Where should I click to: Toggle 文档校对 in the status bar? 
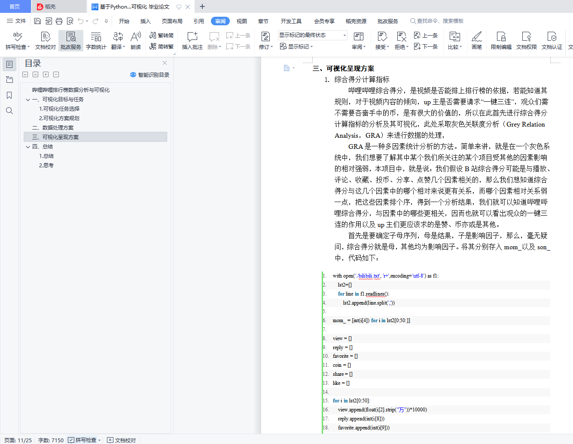pos(122,440)
